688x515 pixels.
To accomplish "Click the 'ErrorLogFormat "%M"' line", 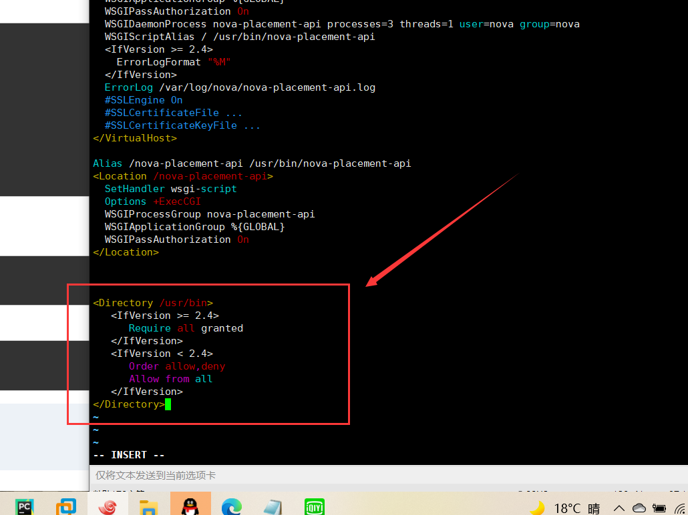I will coord(174,62).
